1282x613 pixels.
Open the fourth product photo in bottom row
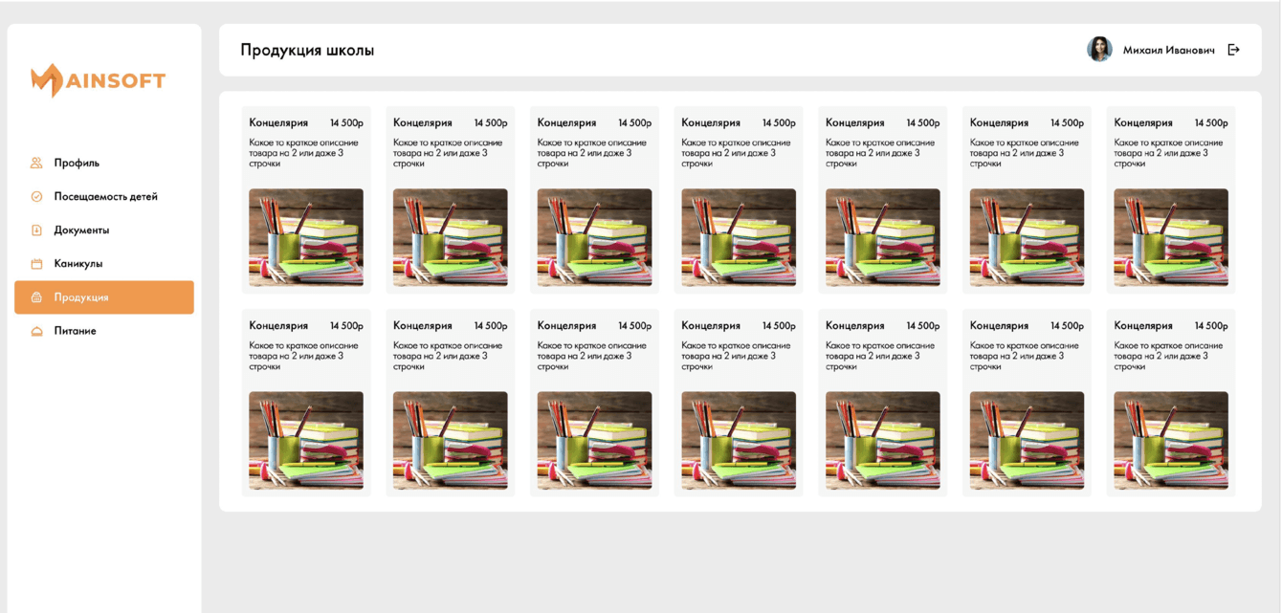pos(739,440)
